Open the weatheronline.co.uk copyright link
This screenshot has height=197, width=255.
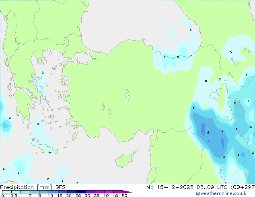pos(221,193)
